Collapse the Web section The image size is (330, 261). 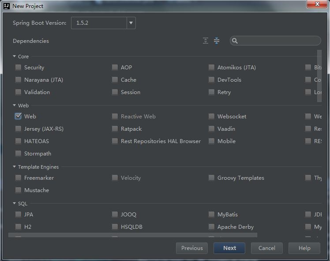pos(14,105)
